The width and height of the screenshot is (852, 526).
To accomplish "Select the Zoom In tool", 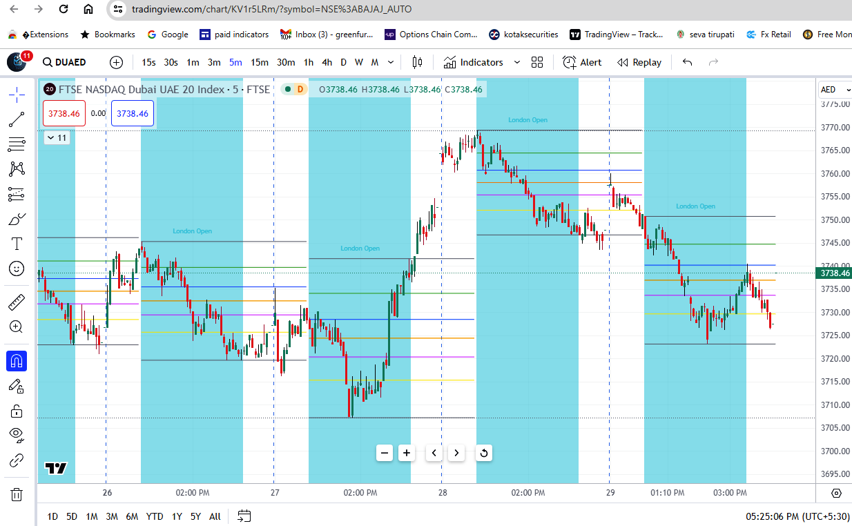I will (x=17, y=327).
